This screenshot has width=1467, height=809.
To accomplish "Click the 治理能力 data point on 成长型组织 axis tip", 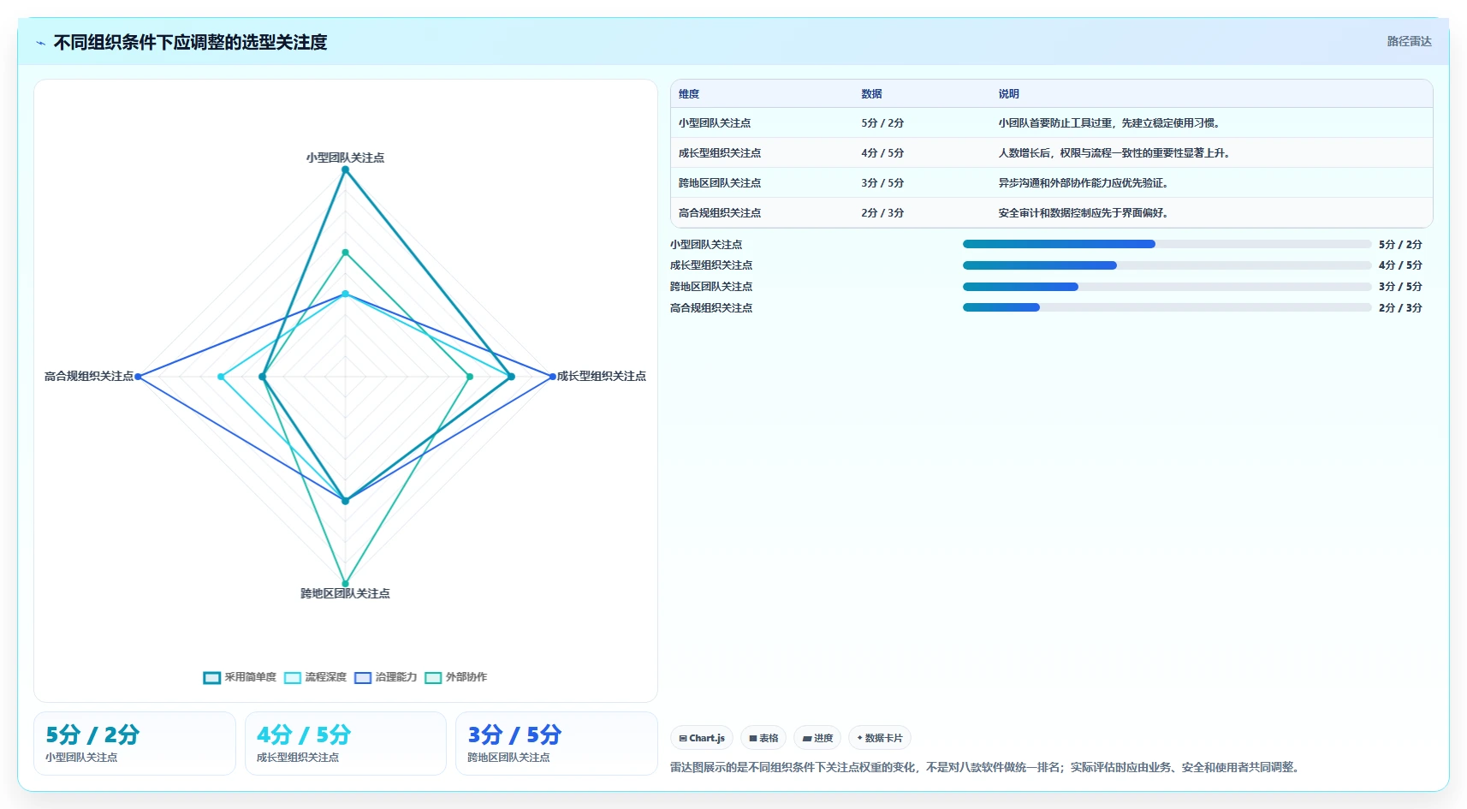I will tap(553, 377).
